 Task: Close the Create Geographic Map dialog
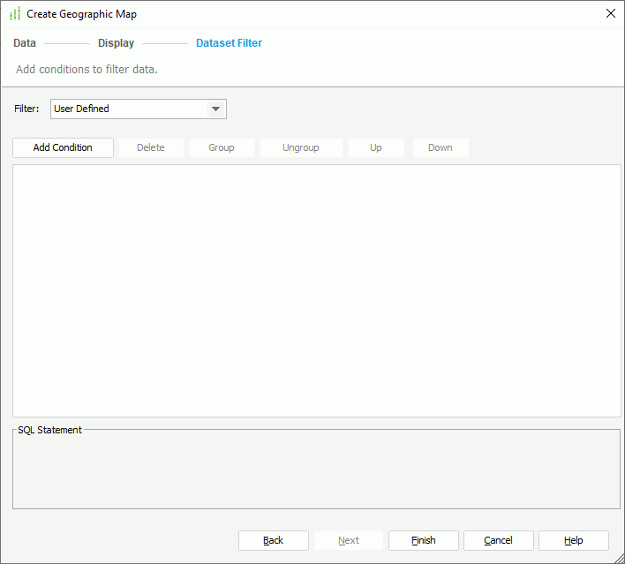(x=610, y=13)
